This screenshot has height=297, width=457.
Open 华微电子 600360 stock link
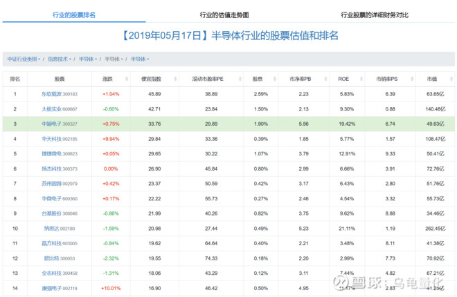(x=60, y=199)
